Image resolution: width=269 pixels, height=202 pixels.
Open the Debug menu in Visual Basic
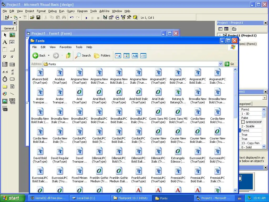point(53,11)
